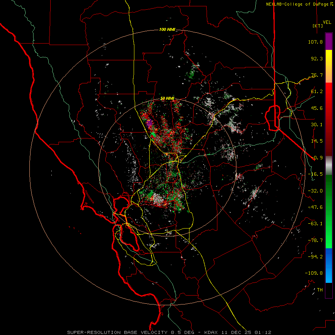This screenshot has width=335, height=335.
Task: Click the -63.1 velocity scale value
Action: click(315, 224)
